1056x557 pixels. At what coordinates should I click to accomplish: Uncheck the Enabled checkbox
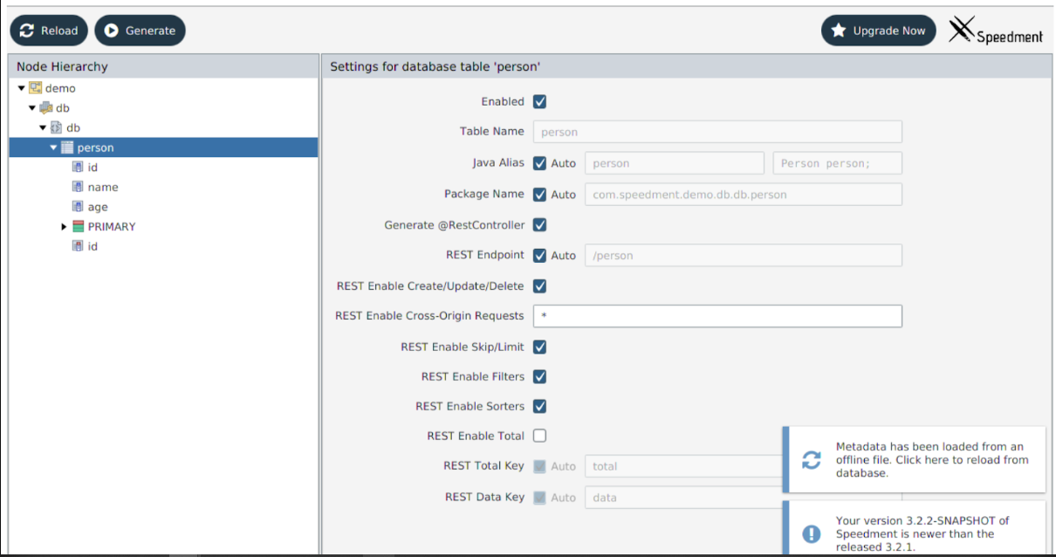(x=540, y=101)
